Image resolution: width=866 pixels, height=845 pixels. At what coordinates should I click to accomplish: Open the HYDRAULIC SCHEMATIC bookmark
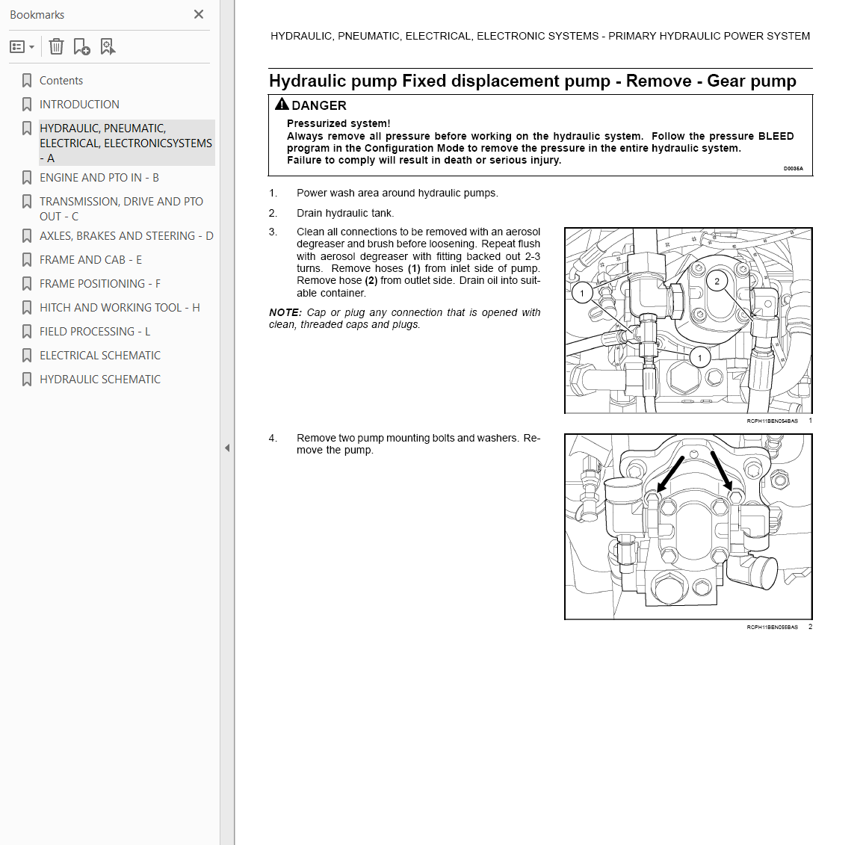coord(100,380)
